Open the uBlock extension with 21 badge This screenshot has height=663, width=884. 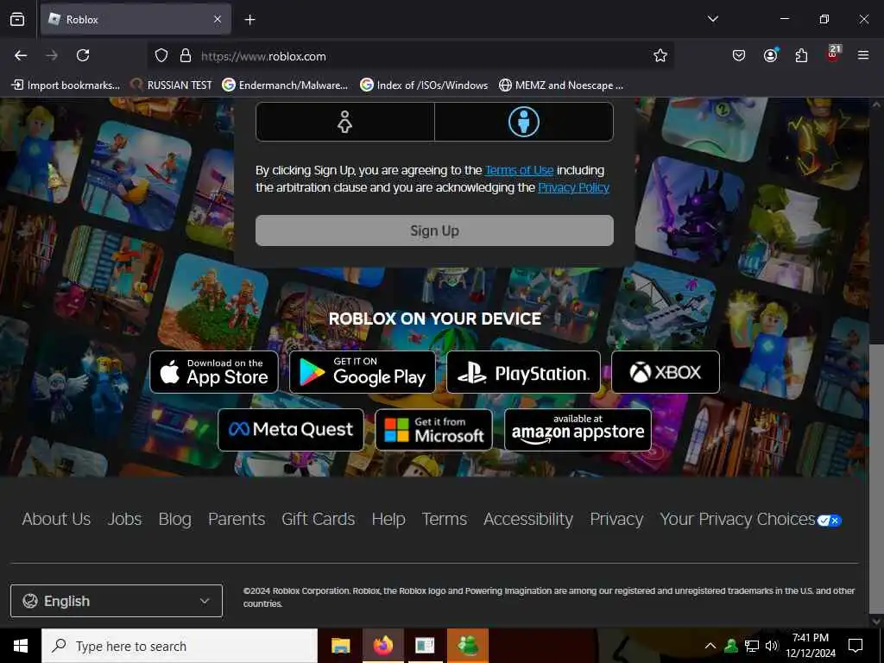point(833,54)
